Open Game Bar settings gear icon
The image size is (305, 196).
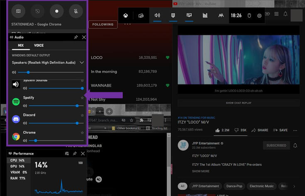(x=259, y=15)
